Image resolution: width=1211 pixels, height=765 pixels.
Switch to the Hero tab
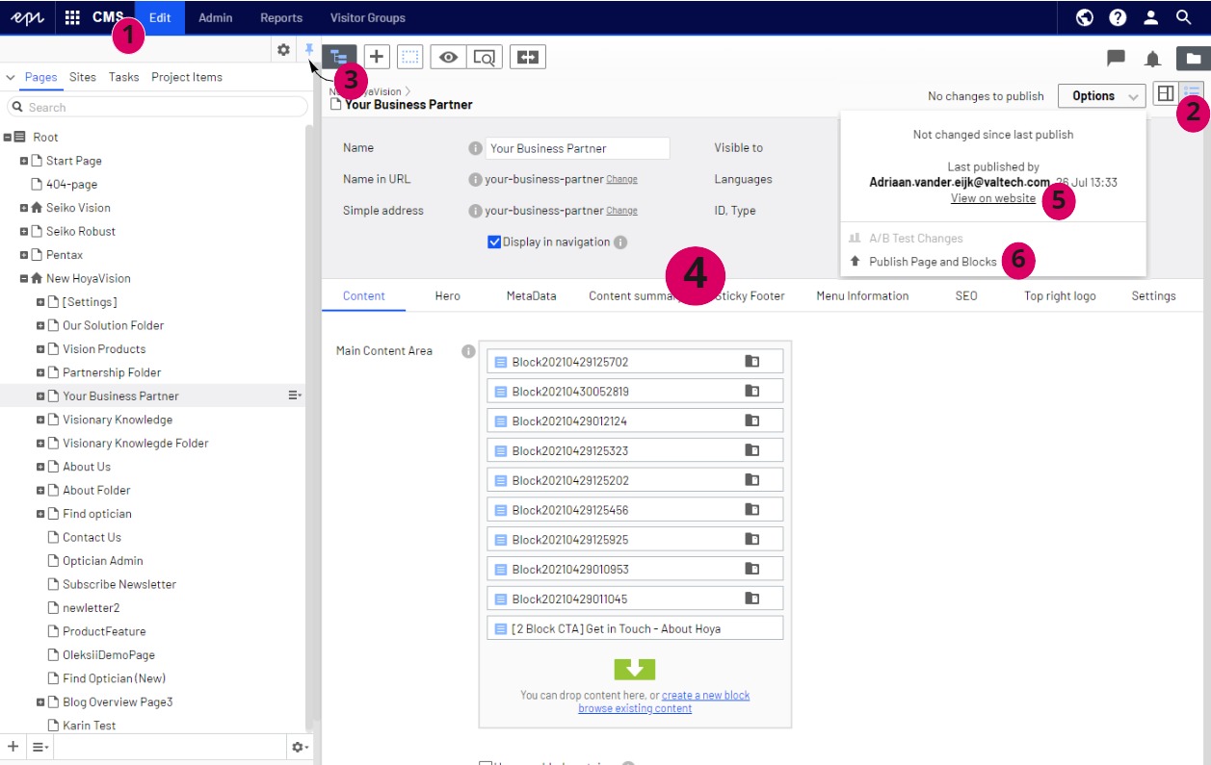pyautogui.click(x=447, y=295)
